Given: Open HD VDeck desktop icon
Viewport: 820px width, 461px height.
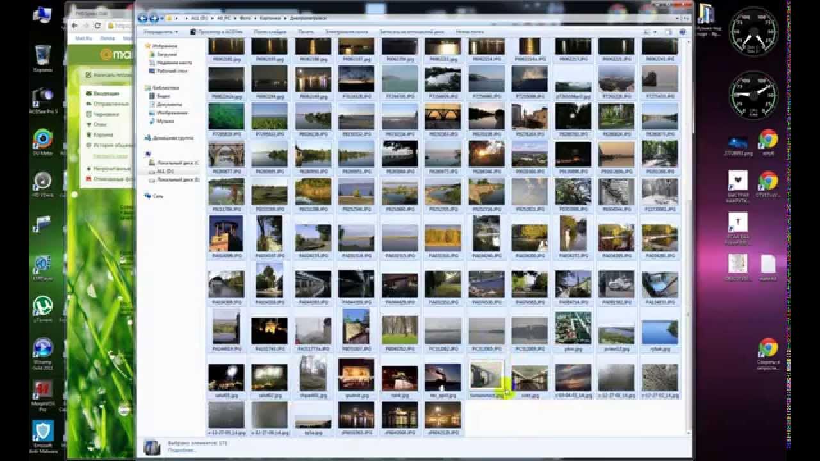Looking at the screenshot, I should pyautogui.click(x=43, y=184).
